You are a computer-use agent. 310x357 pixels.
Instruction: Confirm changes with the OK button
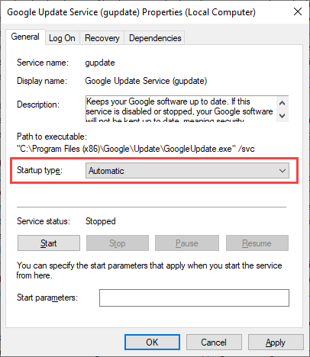[x=152, y=343]
